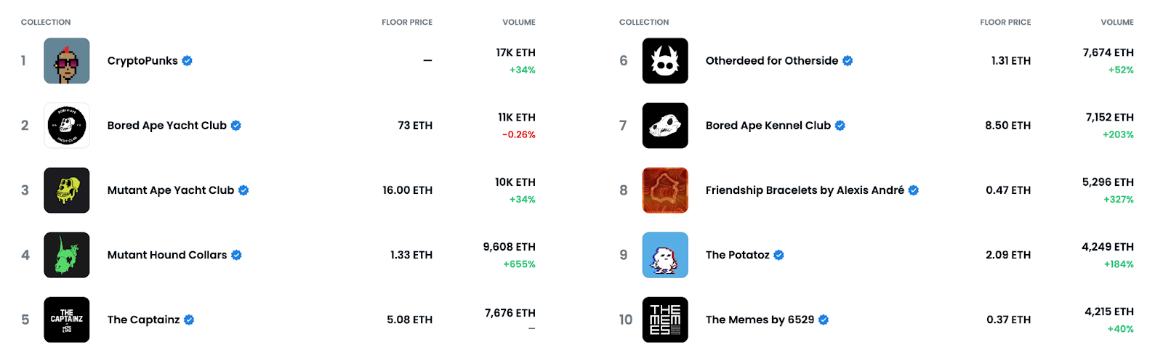The height and width of the screenshot is (350, 1163).
Task: Click The Captainz collection logo
Action: 67,320
